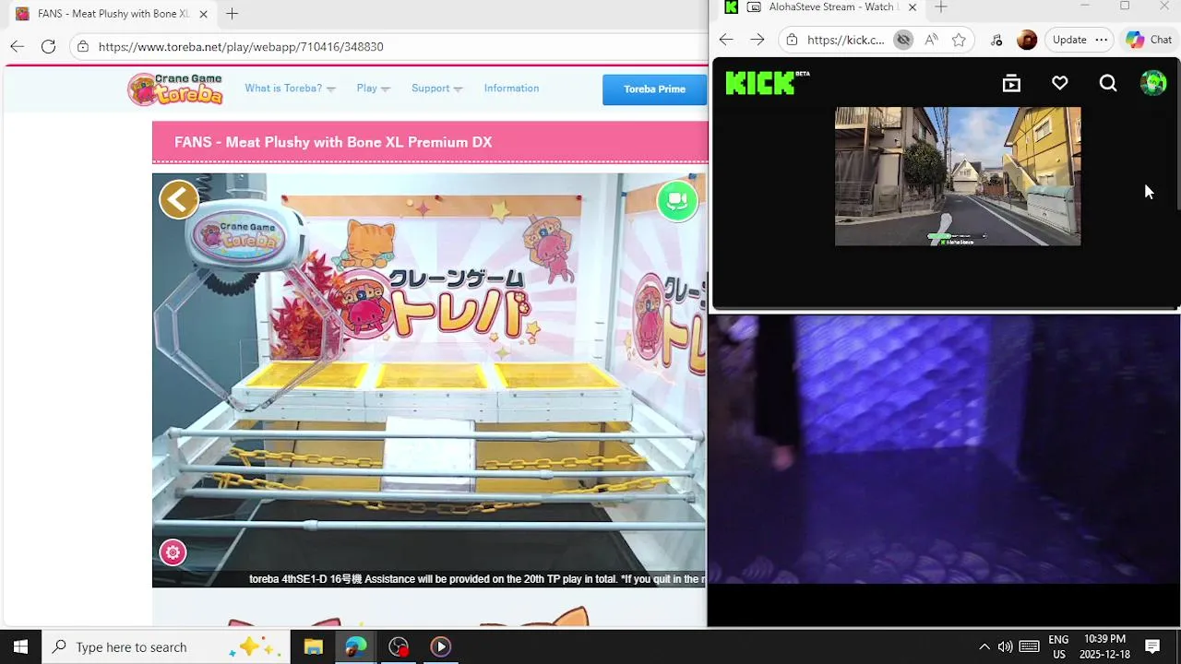
Task: Open pink settings gear in game view
Action: pyautogui.click(x=173, y=552)
